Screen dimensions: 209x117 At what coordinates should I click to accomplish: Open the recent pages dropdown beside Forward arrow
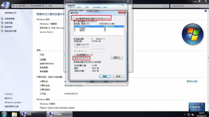coord(10,6)
